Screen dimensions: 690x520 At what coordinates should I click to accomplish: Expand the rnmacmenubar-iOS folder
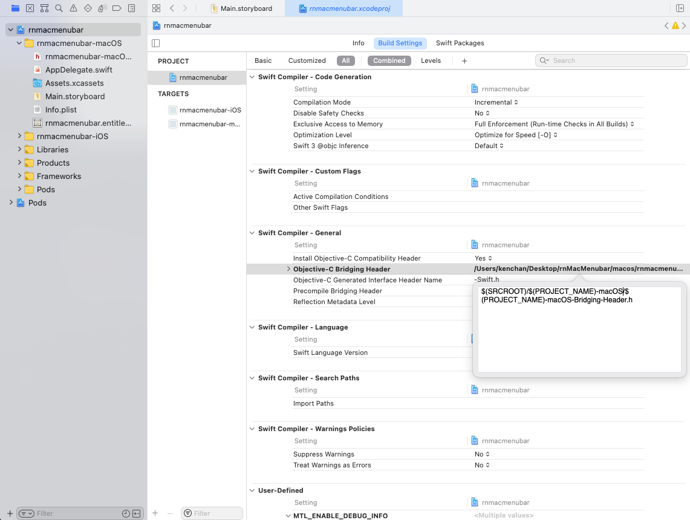coord(19,137)
